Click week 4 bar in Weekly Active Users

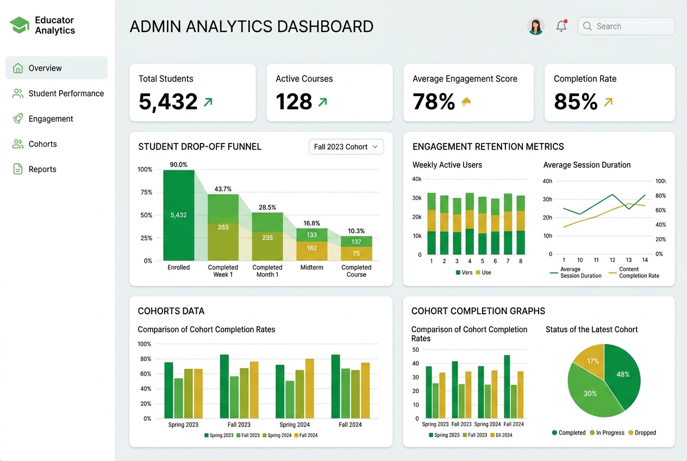pos(470,223)
